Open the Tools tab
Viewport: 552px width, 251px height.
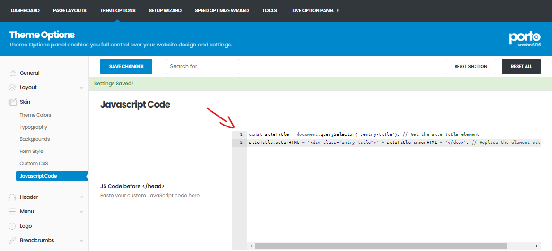point(270,10)
